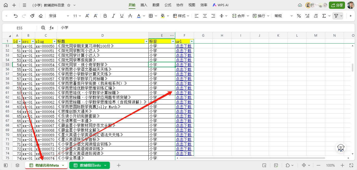357x170 pixels.
Task: Open 点击下载 link for 思维创新大通关
Action: tap(184, 111)
